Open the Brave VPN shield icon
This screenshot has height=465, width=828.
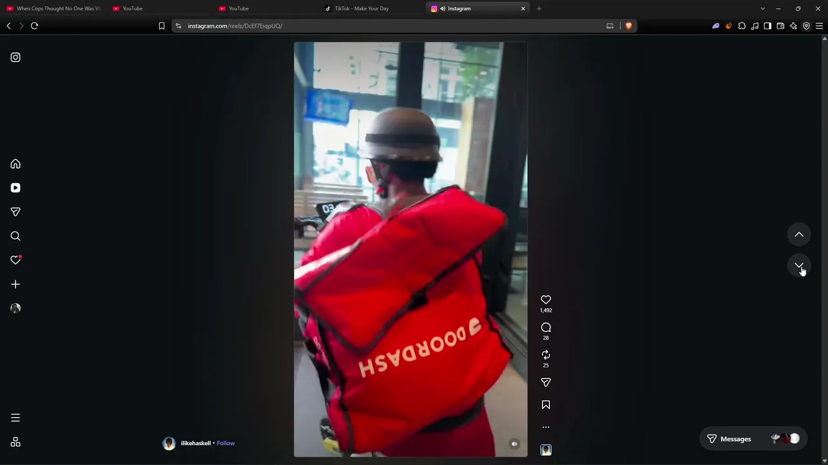pos(807,26)
